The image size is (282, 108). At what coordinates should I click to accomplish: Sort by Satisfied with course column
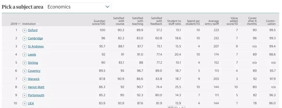point(119,21)
